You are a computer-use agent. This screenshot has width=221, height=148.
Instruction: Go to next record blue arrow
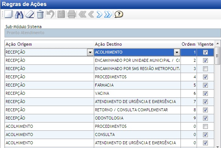click(x=99, y=14)
